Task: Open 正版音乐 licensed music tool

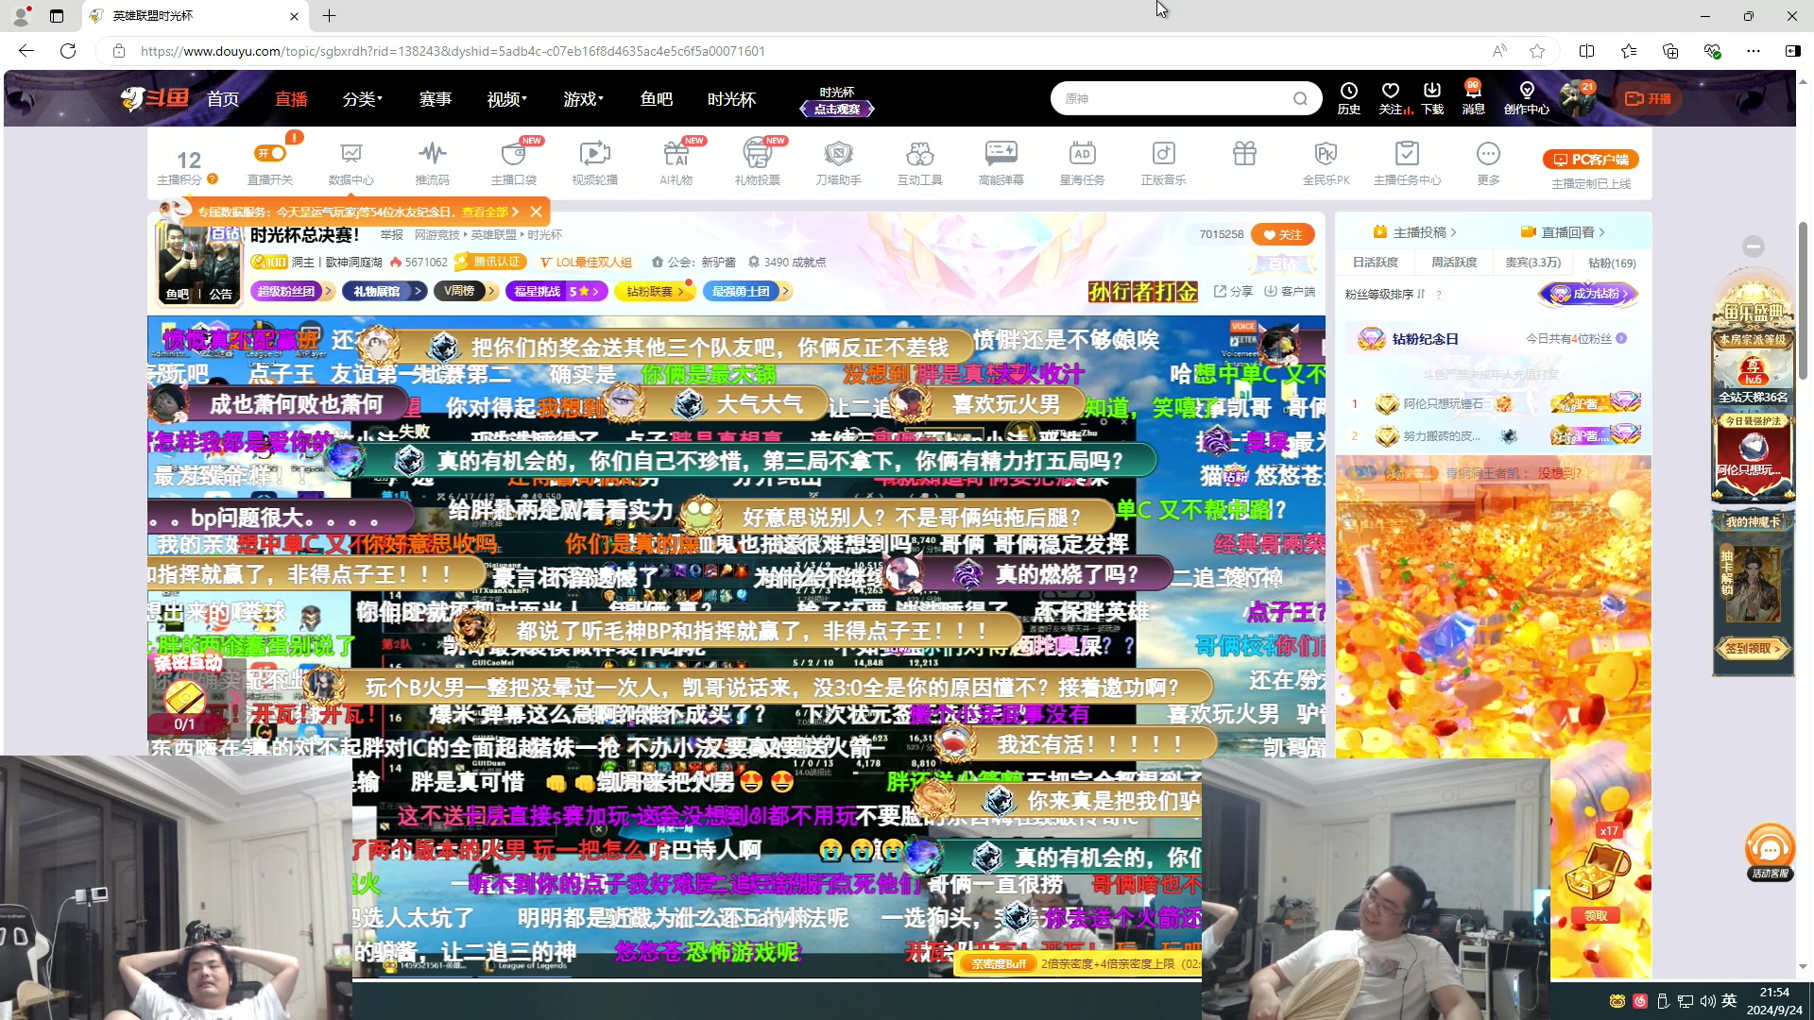Action: 1163,162
